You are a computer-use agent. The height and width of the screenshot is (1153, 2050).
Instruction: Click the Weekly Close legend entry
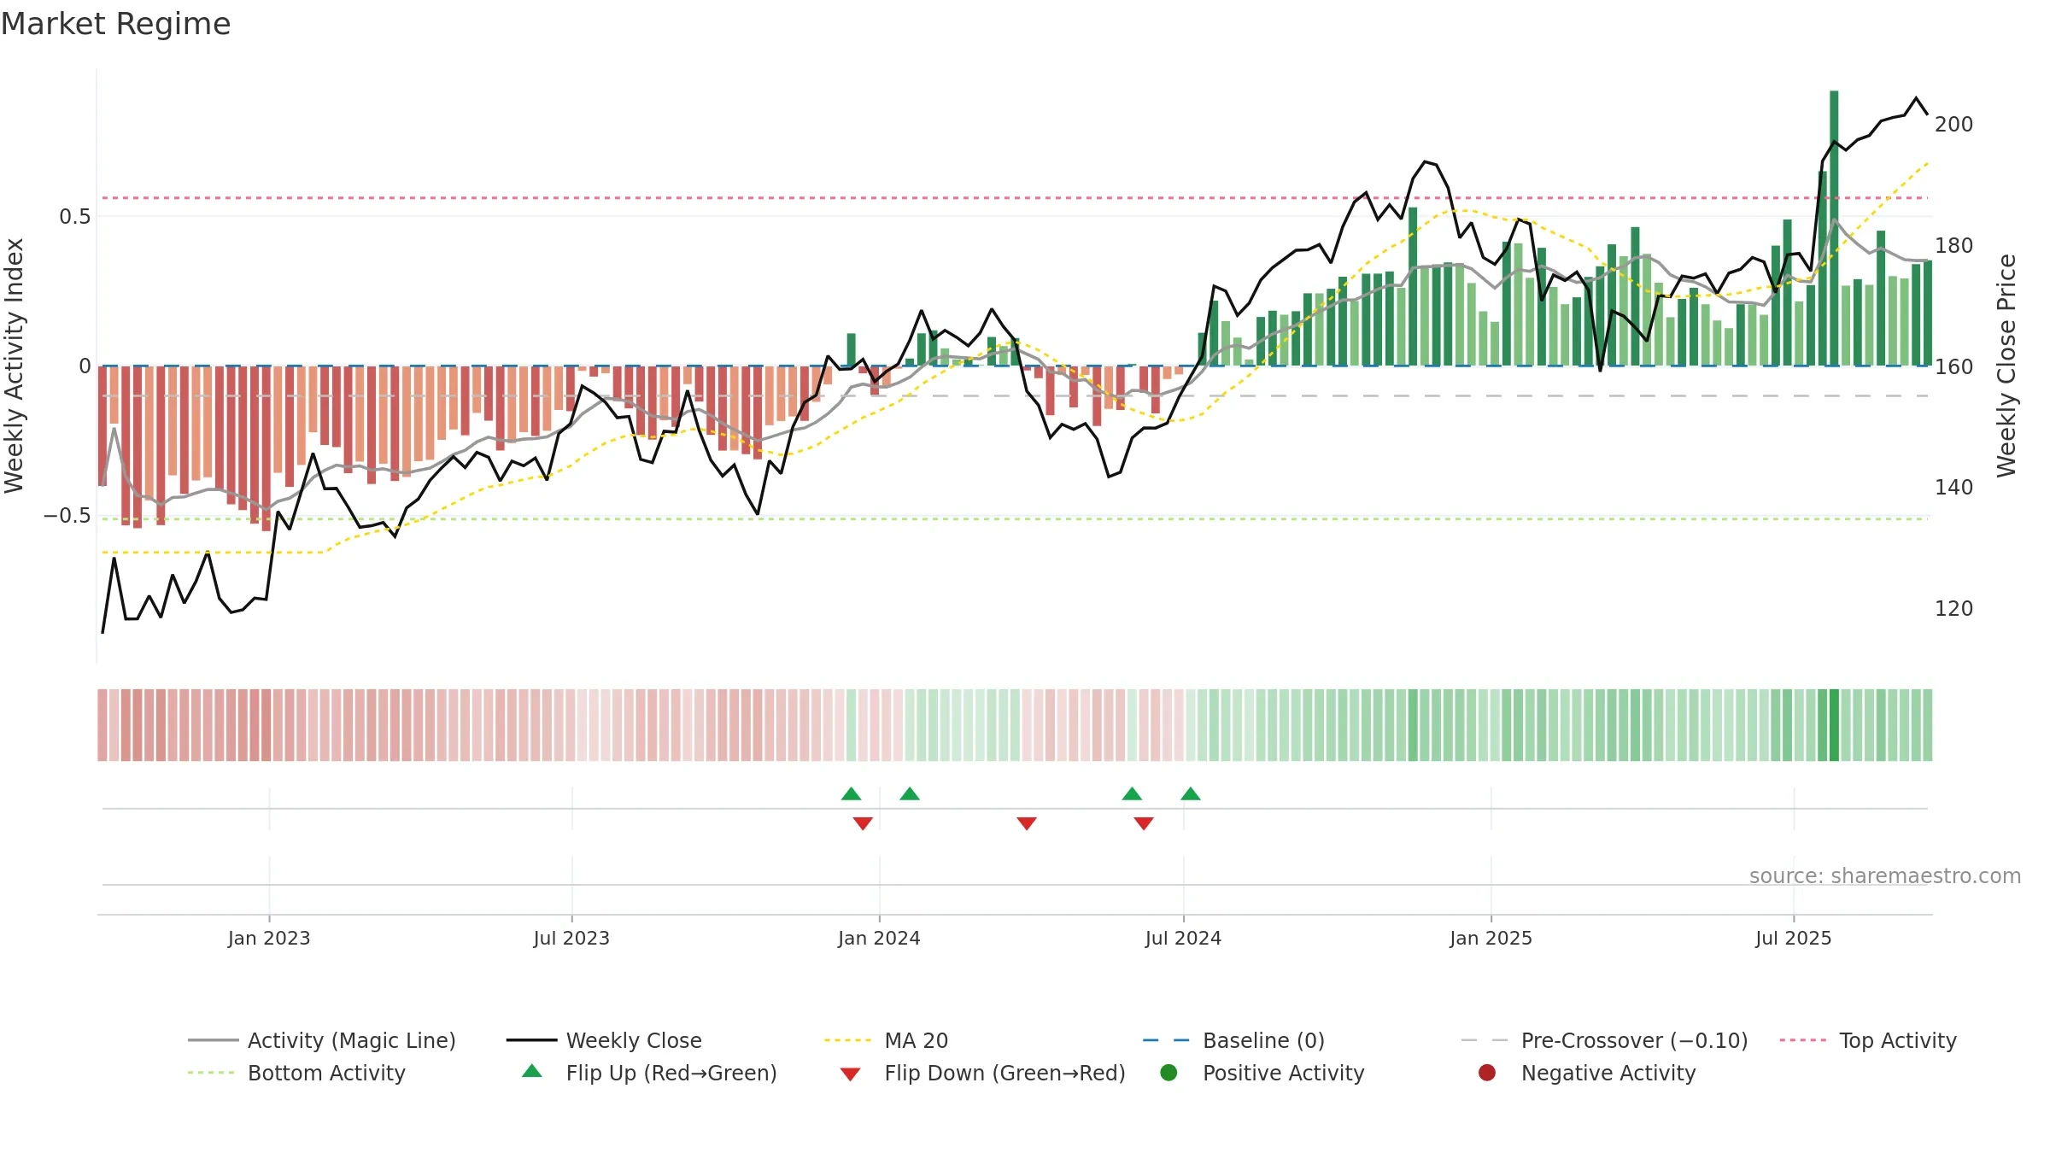(x=604, y=1040)
